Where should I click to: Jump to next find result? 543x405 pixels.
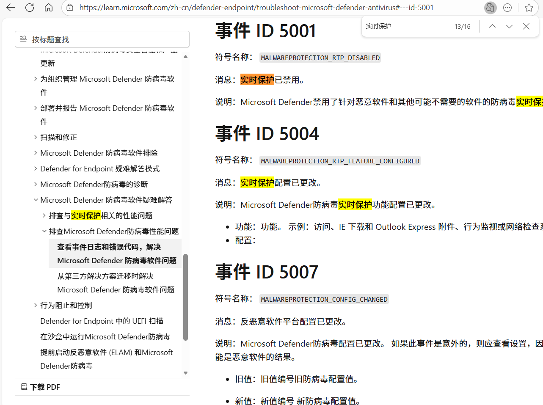tap(509, 26)
